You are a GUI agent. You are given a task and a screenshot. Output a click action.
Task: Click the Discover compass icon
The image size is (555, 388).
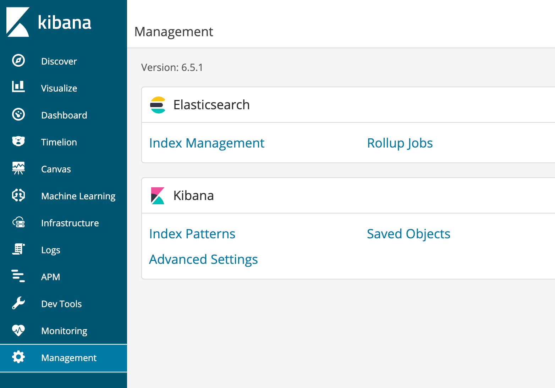18,61
